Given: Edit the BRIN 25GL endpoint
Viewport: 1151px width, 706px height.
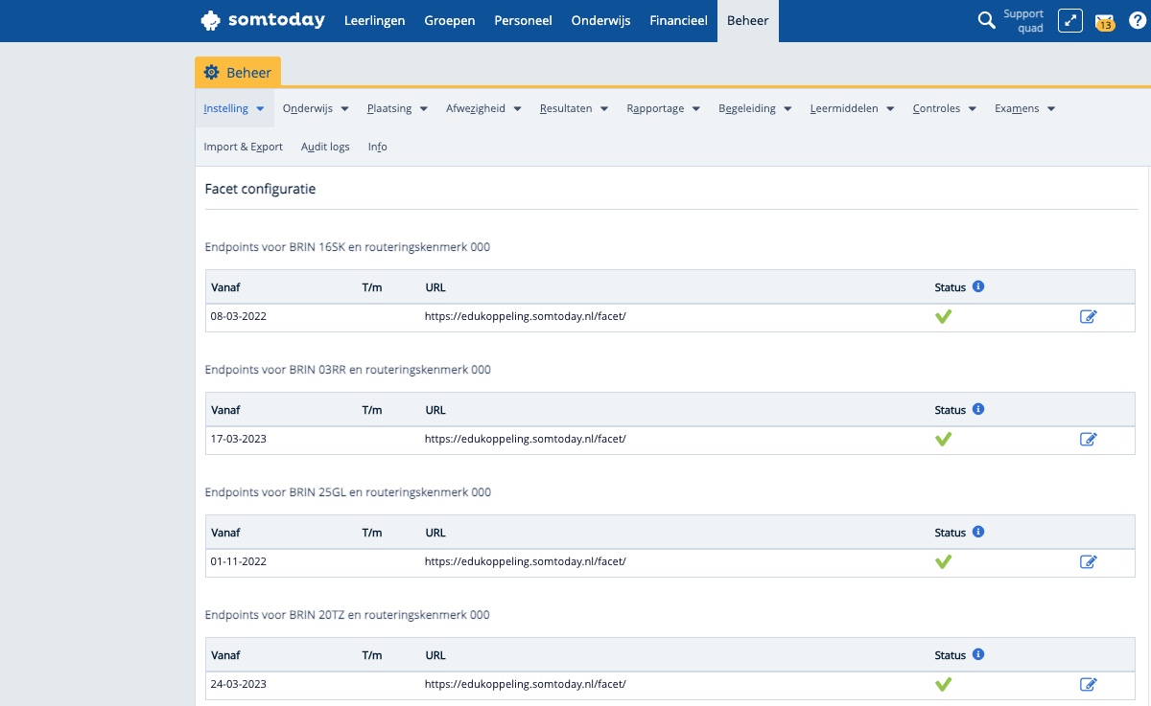Looking at the screenshot, I should [x=1088, y=562].
